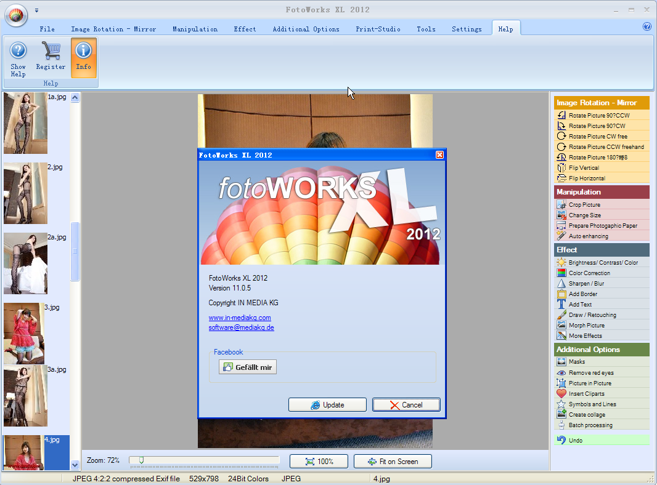Select Sharpen / Blur effect
Screen dimensions: 657x485
coord(602,283)
